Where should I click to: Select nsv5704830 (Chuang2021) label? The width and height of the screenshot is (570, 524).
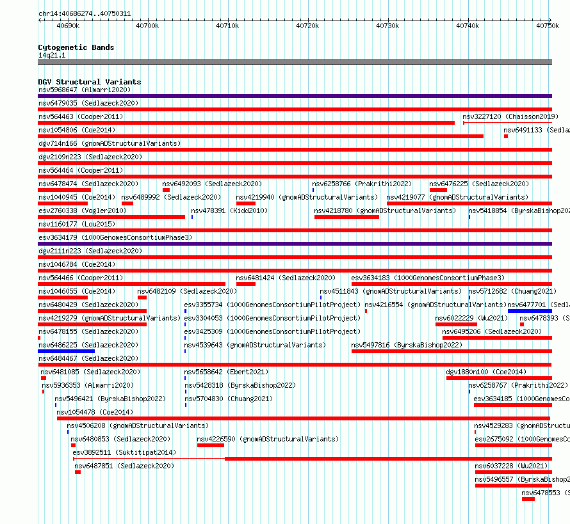[x=229, y=399]
